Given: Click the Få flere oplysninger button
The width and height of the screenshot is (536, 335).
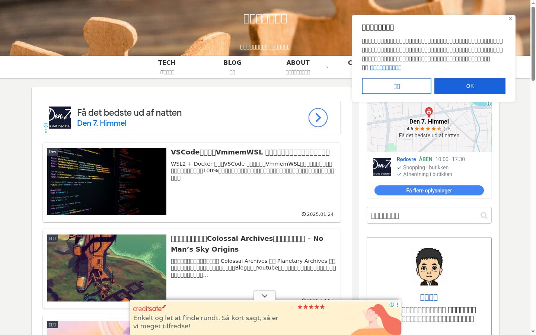Looking at the screenshot, I should pos(429,191).
